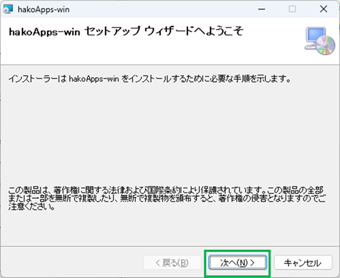The height and width of the screenshot is (278, 340).
Task: Click the 次へ(N) > button
Action: tap(238, 262)
